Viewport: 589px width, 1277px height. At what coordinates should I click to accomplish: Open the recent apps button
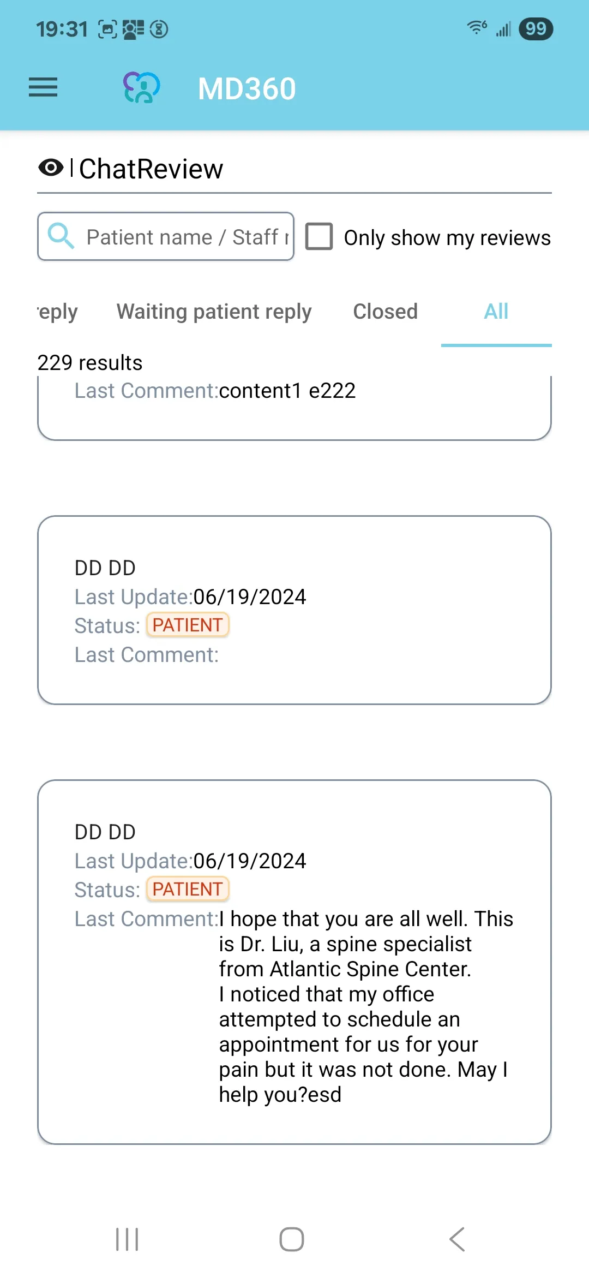pos(127,1239)
